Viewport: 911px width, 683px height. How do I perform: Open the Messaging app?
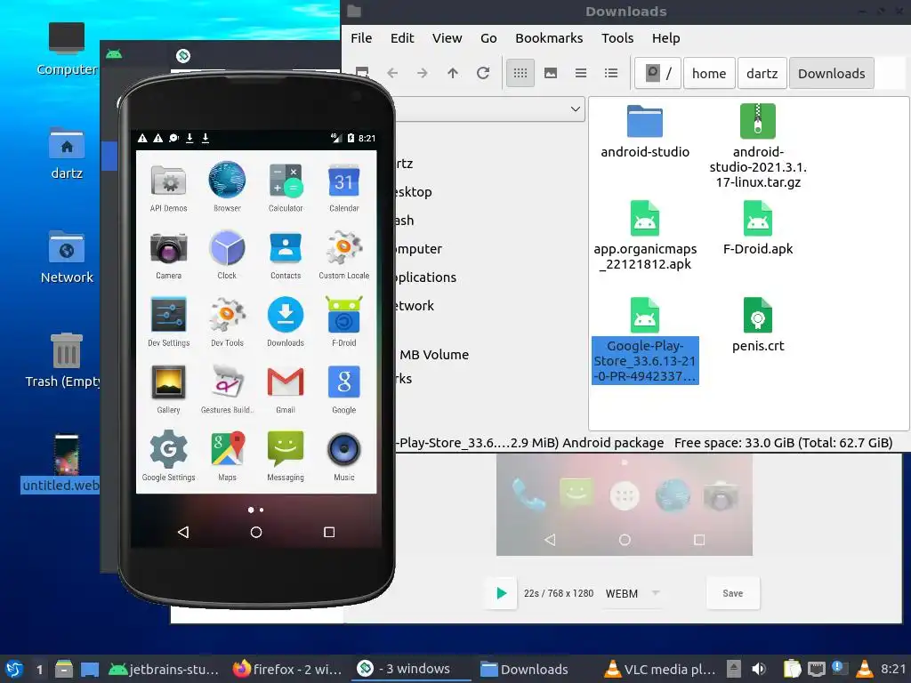(286, 456)
